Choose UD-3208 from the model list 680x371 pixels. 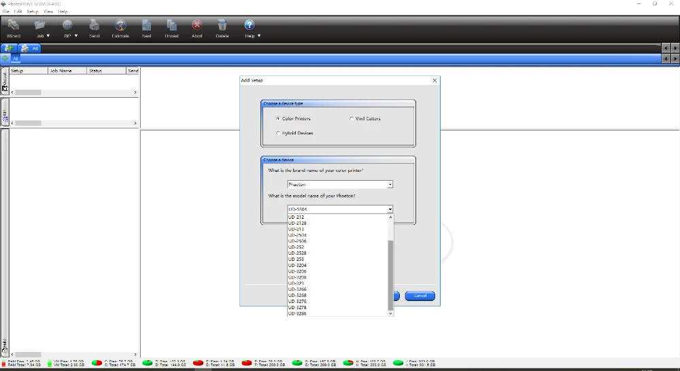(x=337, y=277)
